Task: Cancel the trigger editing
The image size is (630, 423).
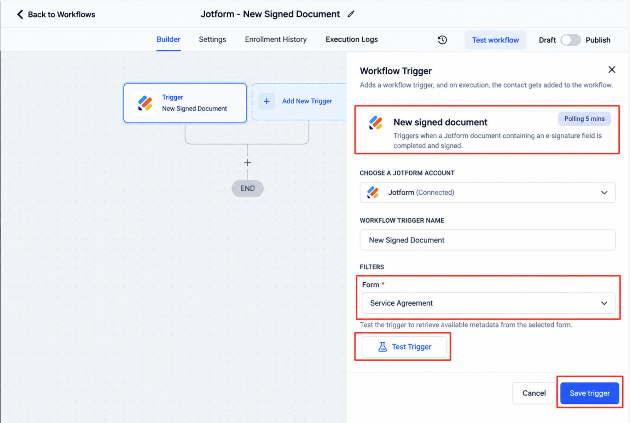Action: (534, 393)
